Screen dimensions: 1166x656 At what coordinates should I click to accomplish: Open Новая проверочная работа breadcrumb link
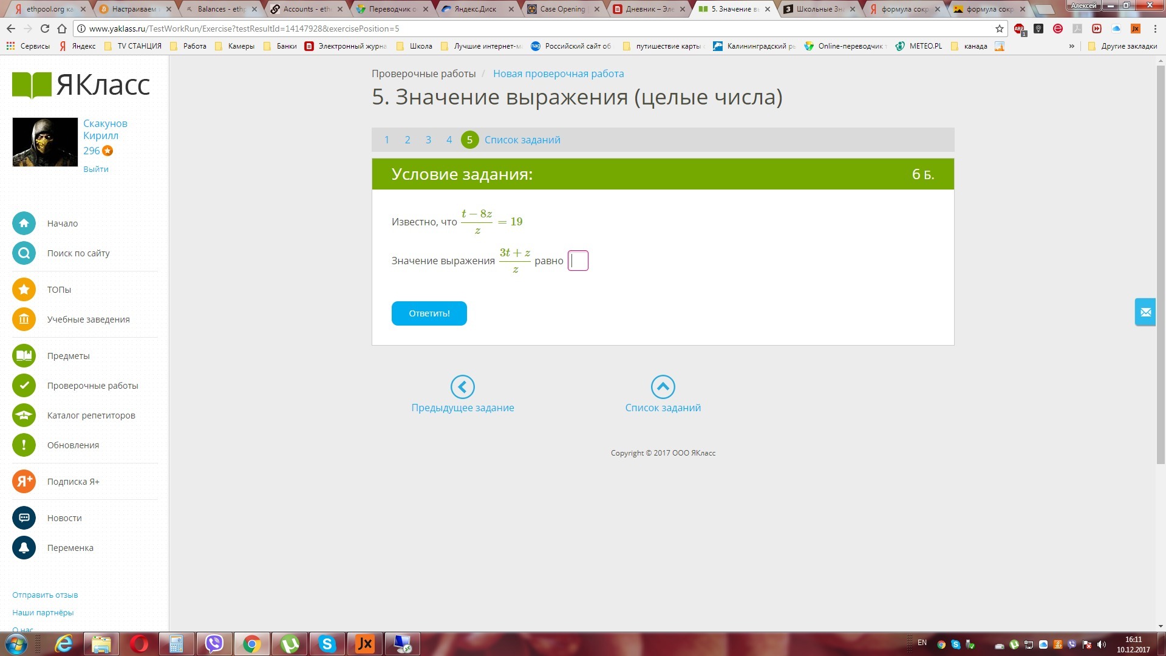(558, 73)
